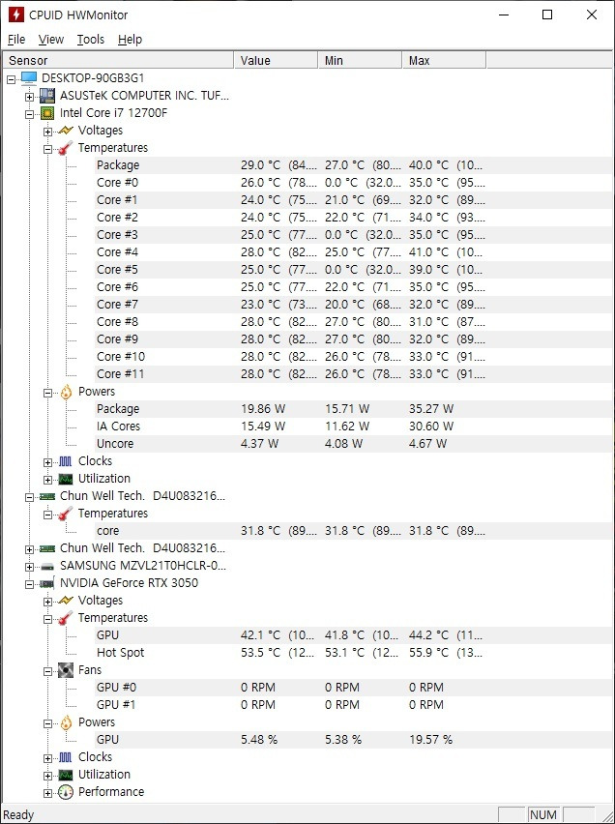Collapse the CPU Temperatures section
Screen dimensions: 615x824
47,149
